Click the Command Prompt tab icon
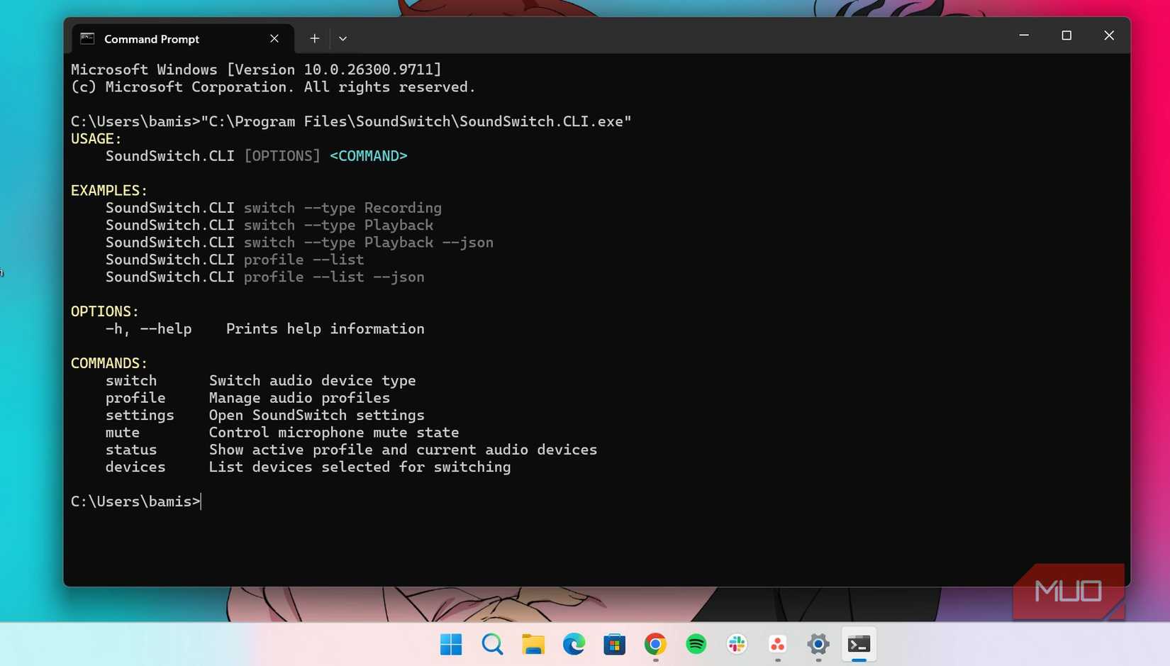The height and width of the screenshot is (666, 1170). point(87,38)
